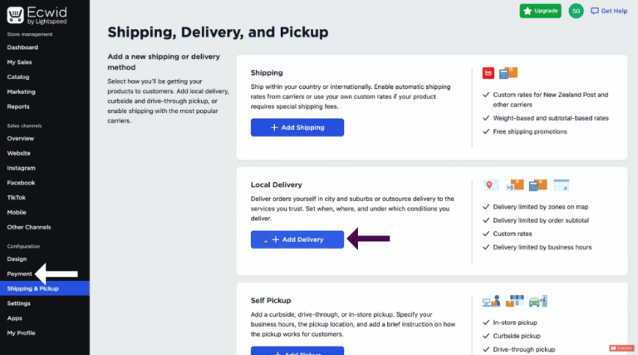Click the Get Help chat icon
638x355 pixels.
pos(595,11)
